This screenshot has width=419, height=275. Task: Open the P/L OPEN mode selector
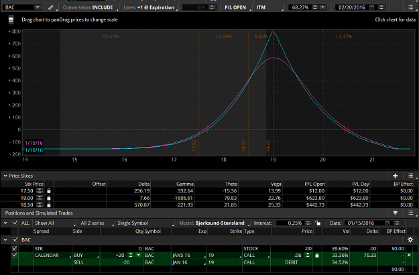coord(237,7)
